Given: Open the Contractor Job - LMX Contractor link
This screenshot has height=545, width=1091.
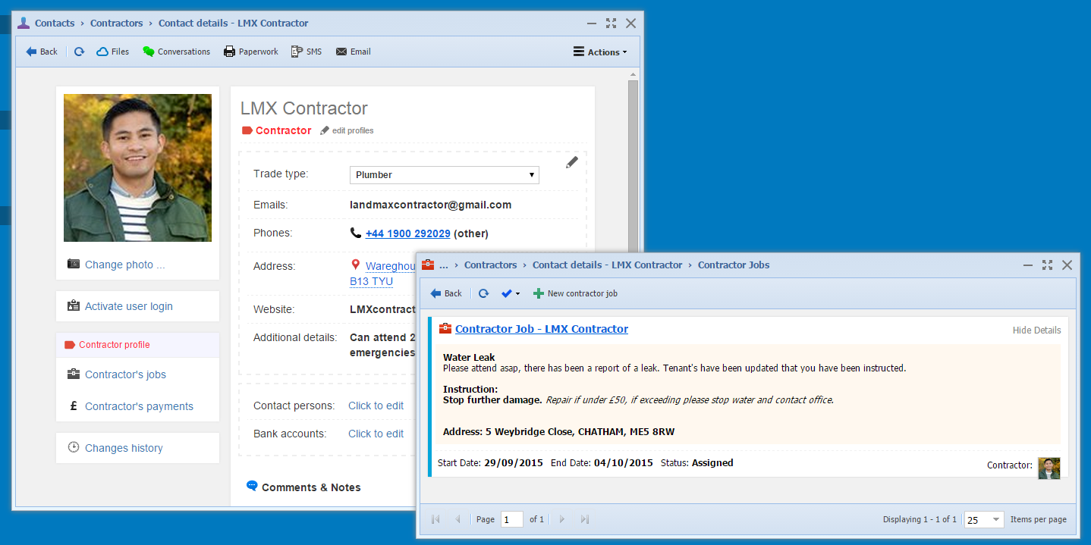Looking at the screenshot, I should point(541,329).
